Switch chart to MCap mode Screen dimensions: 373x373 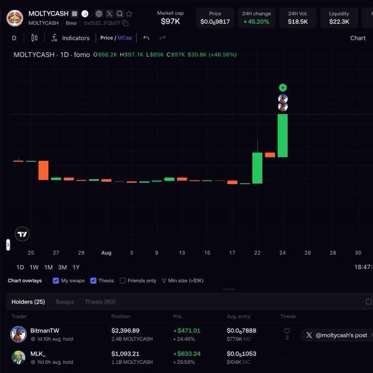pos(125,38)
